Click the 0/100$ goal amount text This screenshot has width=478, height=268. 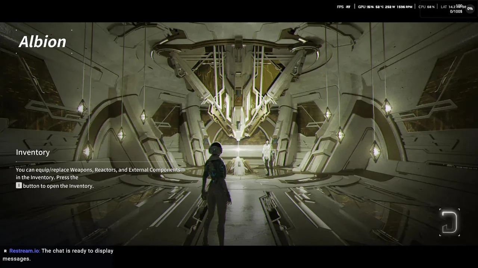456,12
